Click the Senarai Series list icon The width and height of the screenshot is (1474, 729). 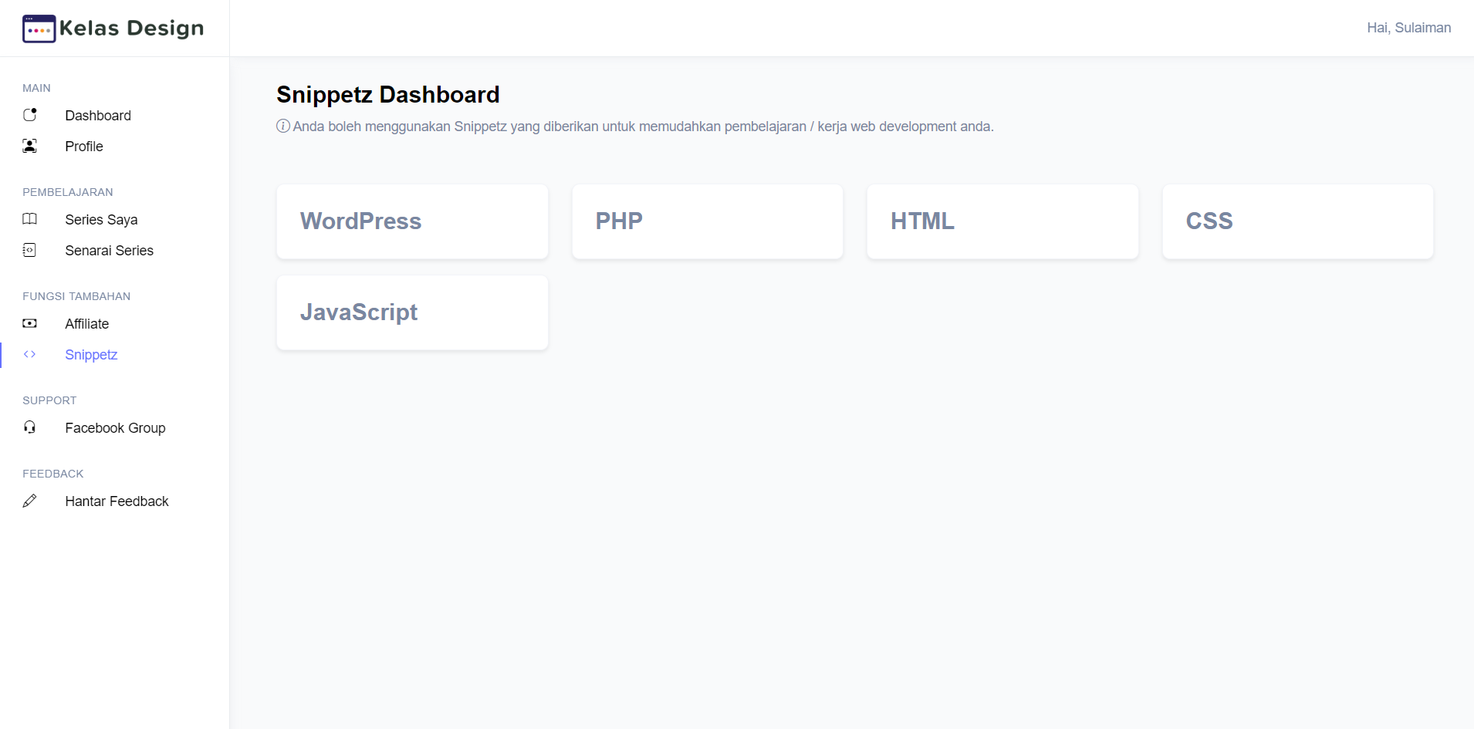pyautogui.click(x=30, y=250)
